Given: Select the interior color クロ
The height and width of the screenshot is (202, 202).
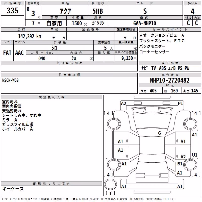Looking at the screenshot, I should pos(74,58).
